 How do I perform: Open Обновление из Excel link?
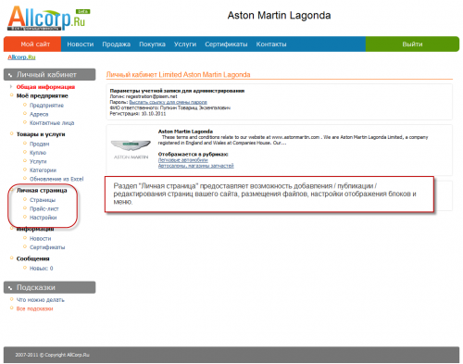point(56,179)
